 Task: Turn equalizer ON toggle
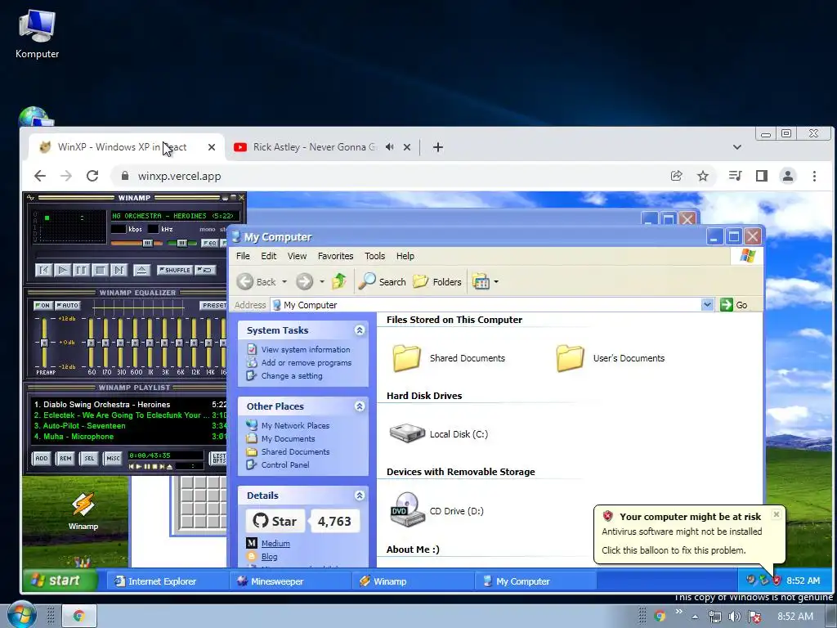pyautogui.click(x=43, y=306)
